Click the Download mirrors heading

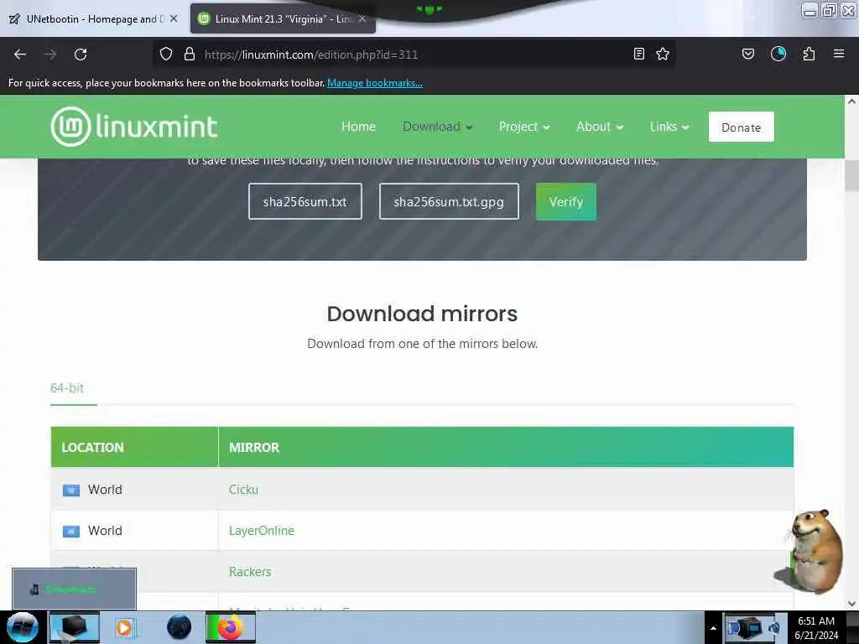tap(422, 314)
